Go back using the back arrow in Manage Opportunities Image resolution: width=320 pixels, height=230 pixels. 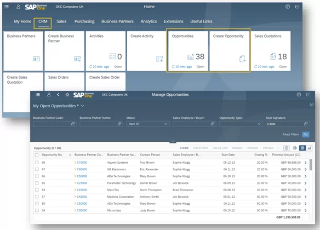tap(58, 95)
